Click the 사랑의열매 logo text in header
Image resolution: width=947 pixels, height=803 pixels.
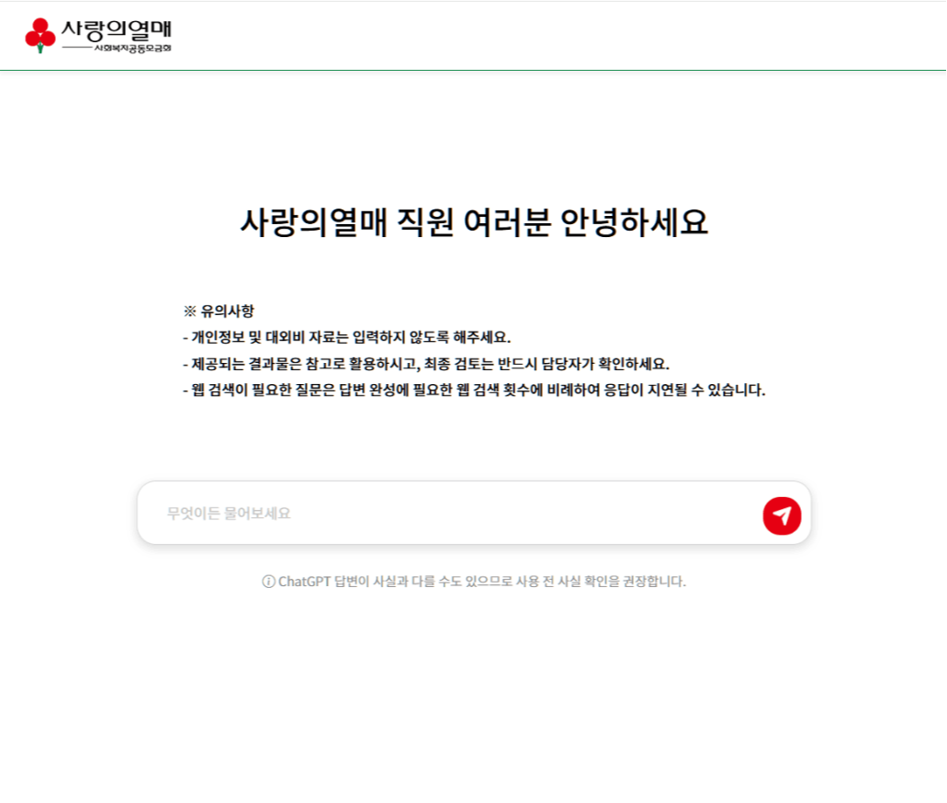(116, 28)
